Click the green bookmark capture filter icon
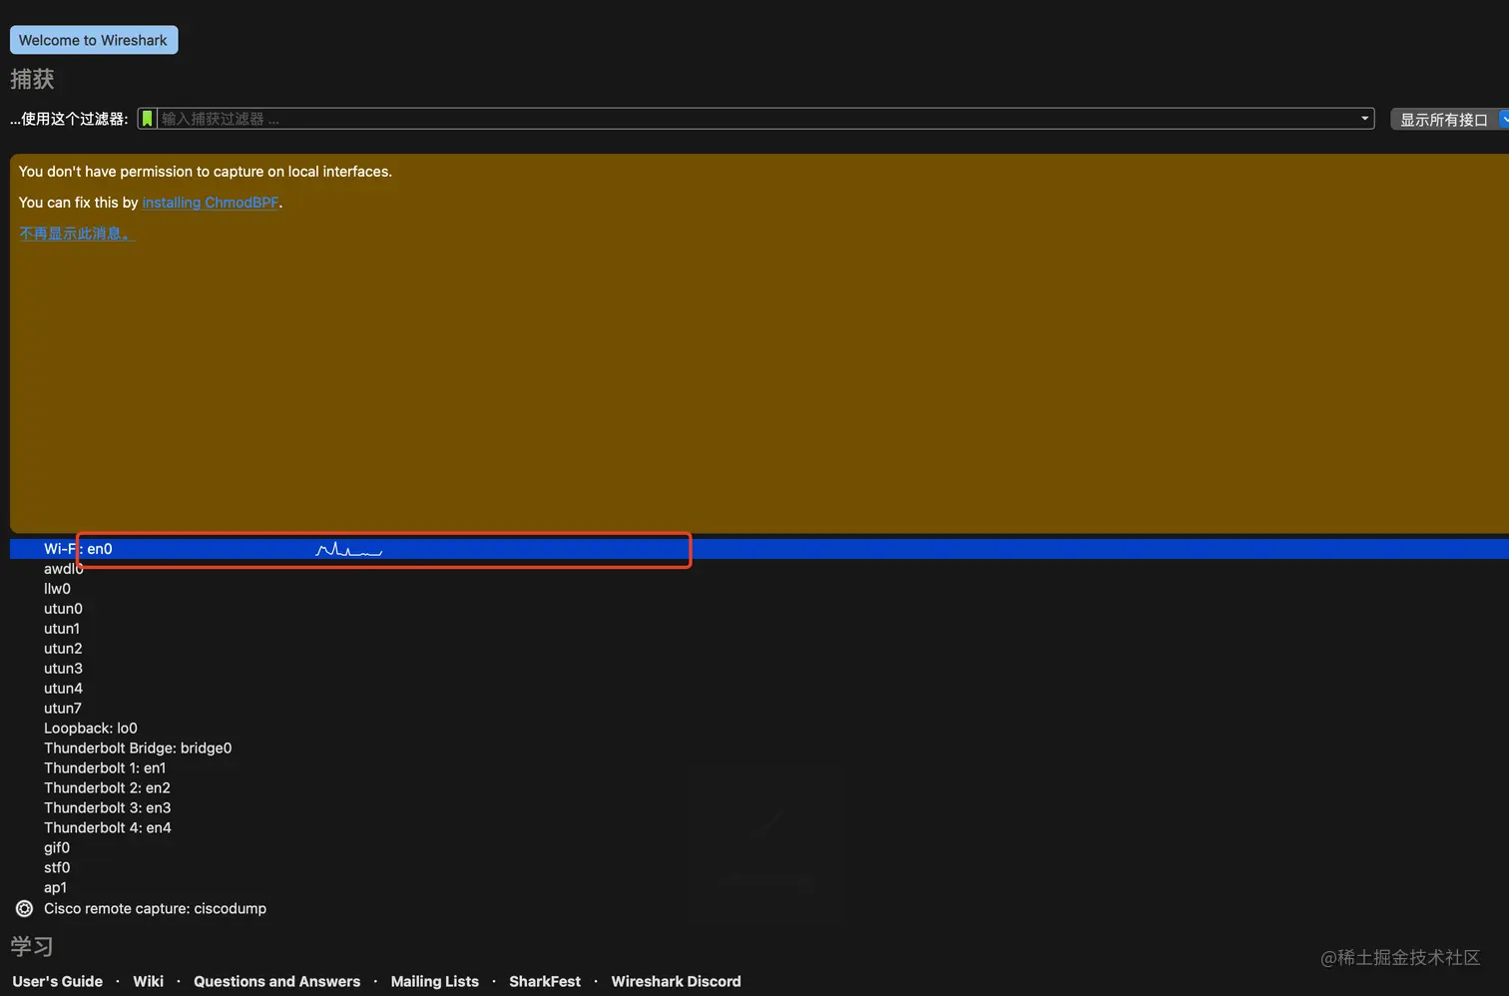The width and height of the screenshot is (1509, 996). (148, 119)
